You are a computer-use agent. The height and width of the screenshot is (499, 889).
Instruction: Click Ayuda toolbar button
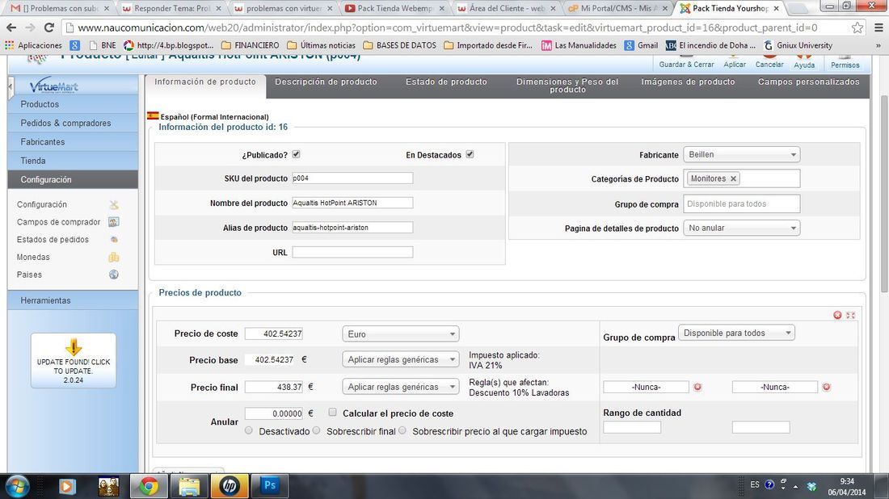click(x=804, y=61)
